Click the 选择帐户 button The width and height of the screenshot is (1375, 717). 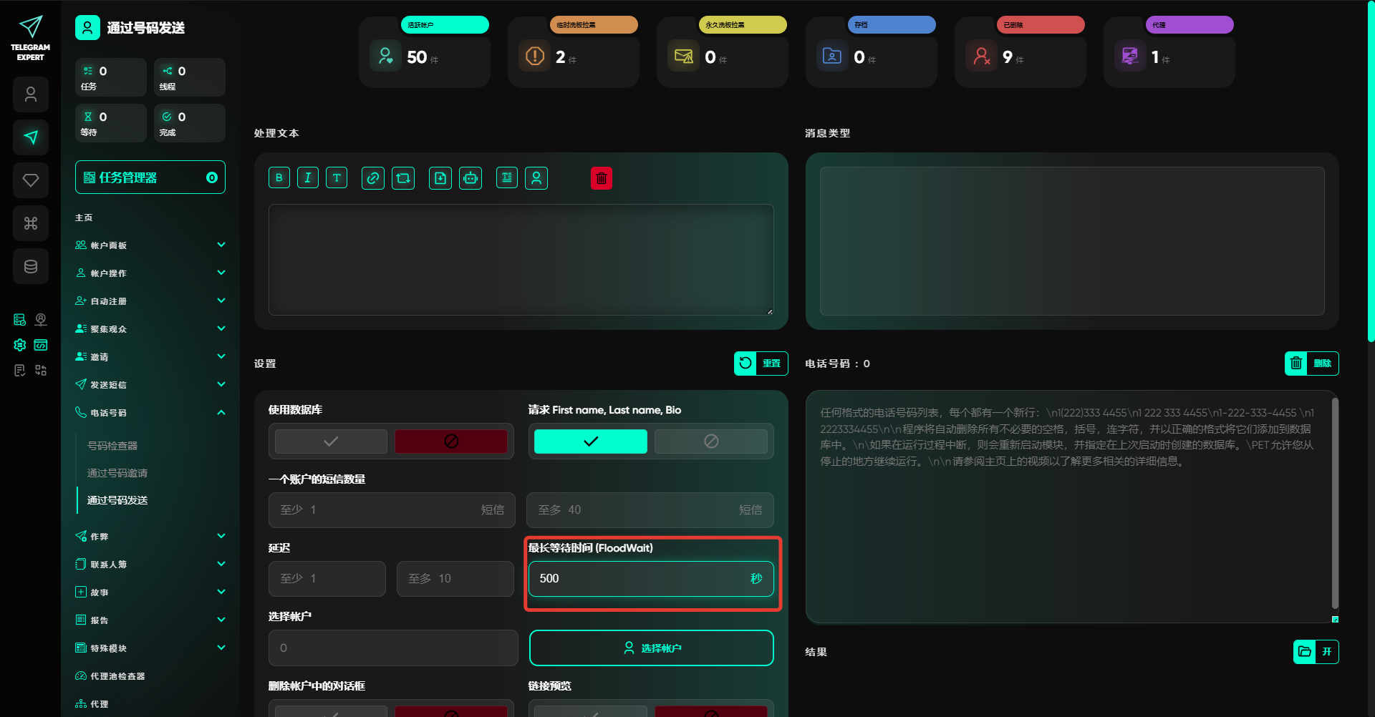pyautogui.click(x=651, y=648)
